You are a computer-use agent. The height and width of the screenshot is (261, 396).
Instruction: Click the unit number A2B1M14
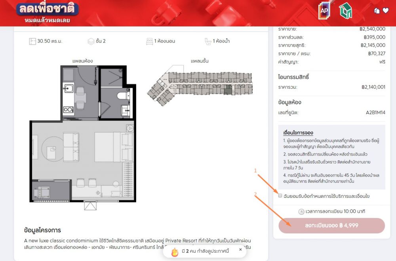pyautogui.click(x=375, y=113)
